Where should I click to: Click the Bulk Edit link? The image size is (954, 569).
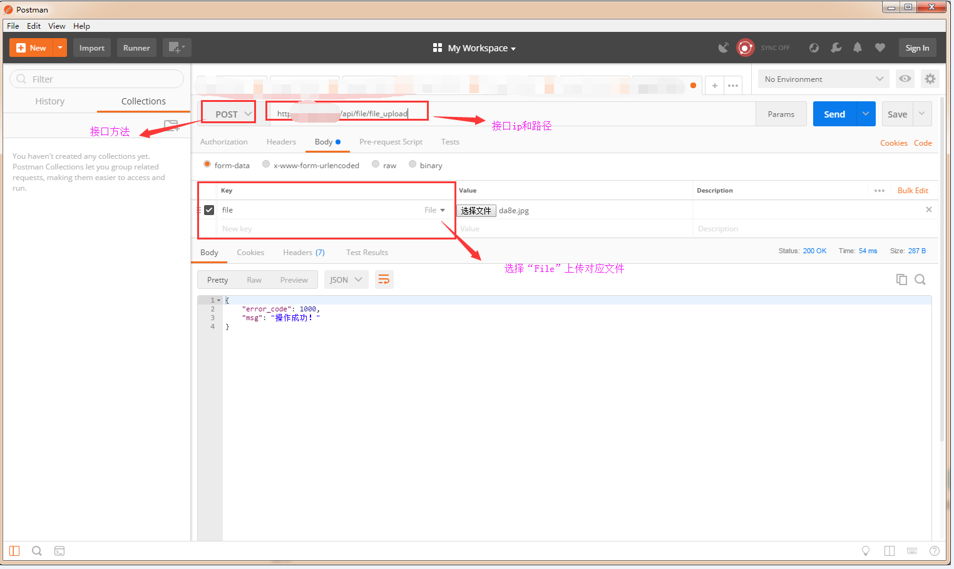point(913,191)
